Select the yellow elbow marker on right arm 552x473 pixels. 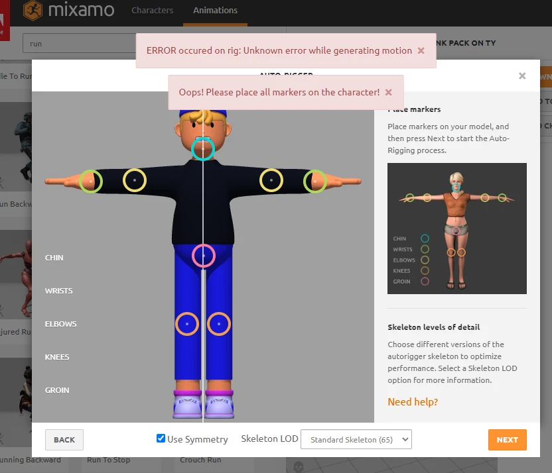point(271,180)
